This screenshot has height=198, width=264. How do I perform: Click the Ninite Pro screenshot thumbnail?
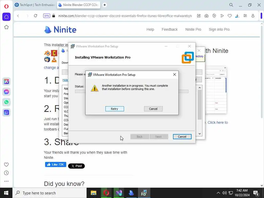tap(216, 90)
